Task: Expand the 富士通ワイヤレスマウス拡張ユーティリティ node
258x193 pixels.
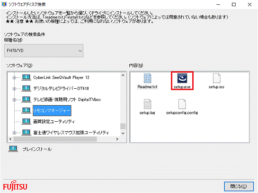Action: [14, 133]
